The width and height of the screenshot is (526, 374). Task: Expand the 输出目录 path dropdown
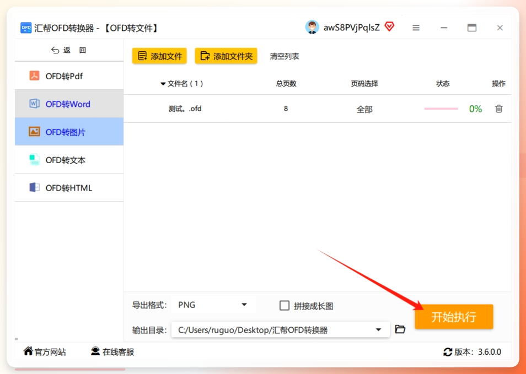378,330
